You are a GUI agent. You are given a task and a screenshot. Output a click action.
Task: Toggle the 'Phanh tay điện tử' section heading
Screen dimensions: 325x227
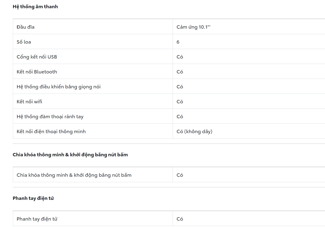[x=33, y=198]
